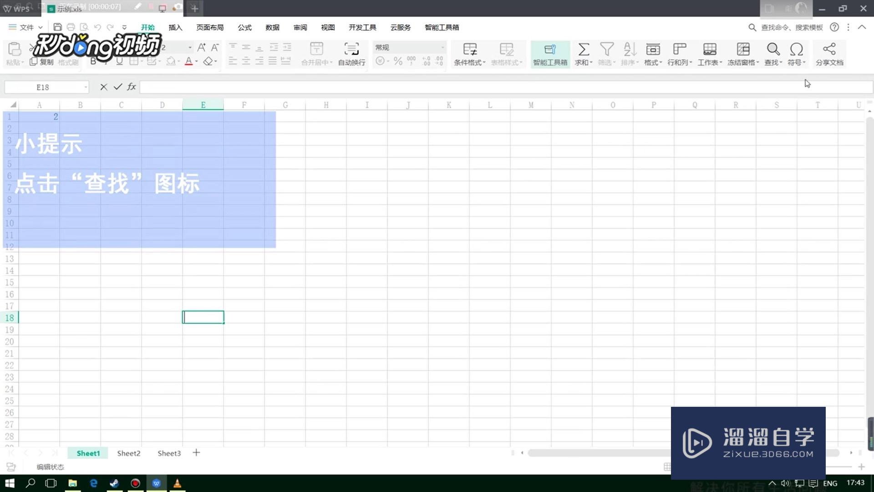Open the Sheet2 worksheet tab
This screenshot has height=492, width=874.
pos(128,453)
